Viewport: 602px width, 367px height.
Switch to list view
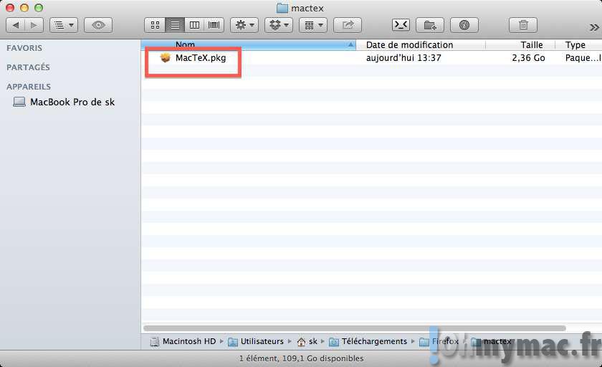[175, 25]
